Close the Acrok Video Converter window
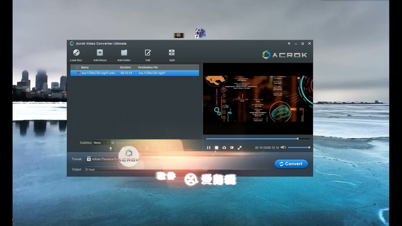 pos(309,44)
